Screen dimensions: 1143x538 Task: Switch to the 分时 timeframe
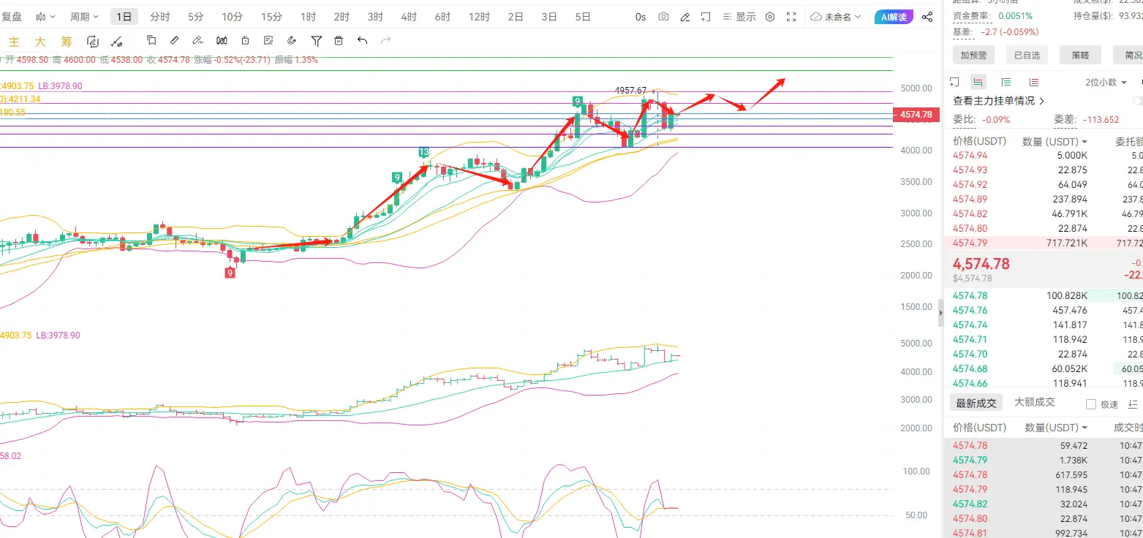click(159, 17)
